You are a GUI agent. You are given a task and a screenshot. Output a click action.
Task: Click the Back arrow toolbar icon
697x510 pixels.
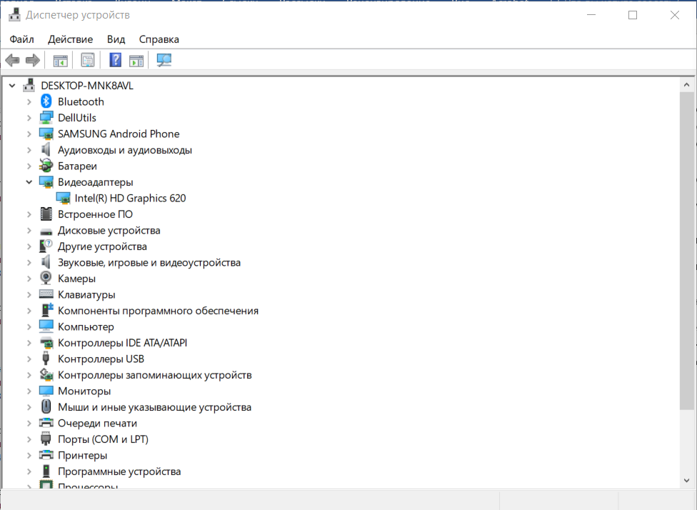pos(12,60)
